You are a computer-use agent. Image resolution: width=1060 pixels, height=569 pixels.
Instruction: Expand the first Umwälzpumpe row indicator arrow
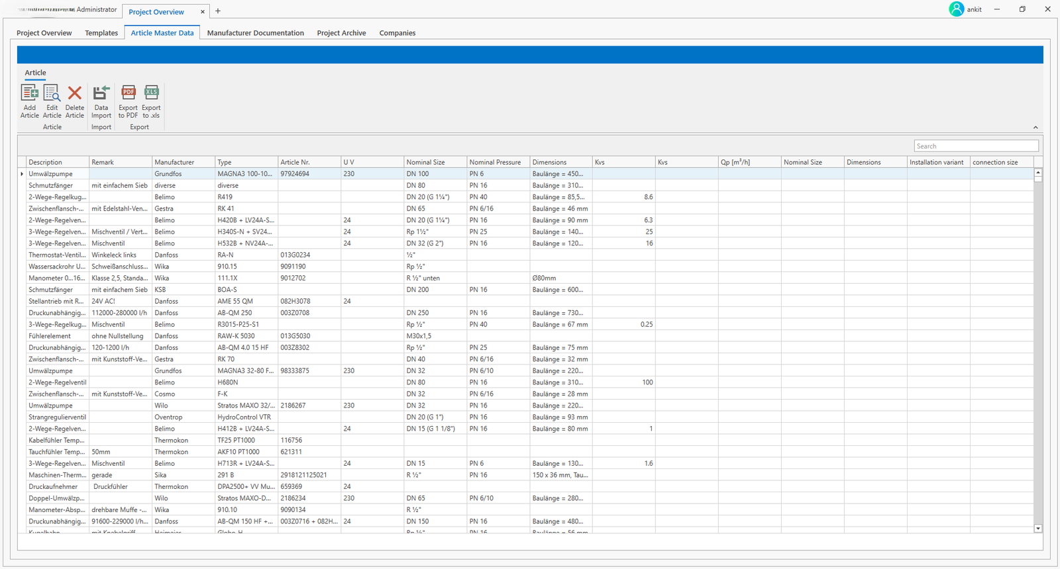pyautogui.click(x=22, y=174)
